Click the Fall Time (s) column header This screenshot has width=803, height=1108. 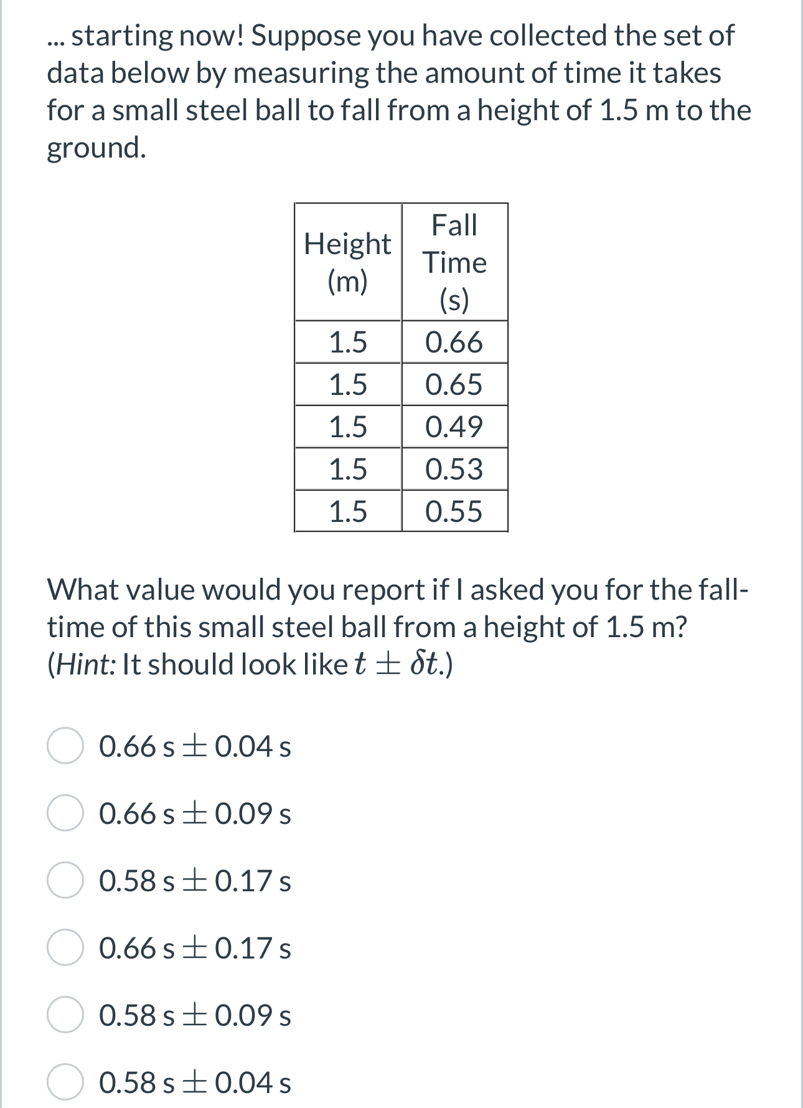pyautogui.click(x=455, y=262)
